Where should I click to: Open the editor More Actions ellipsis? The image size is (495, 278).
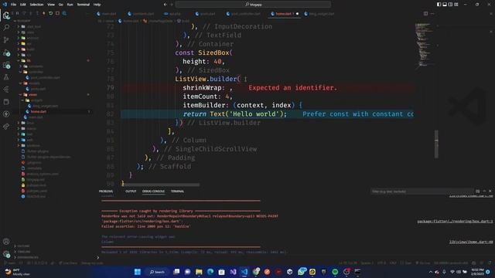tap(432, 14)
